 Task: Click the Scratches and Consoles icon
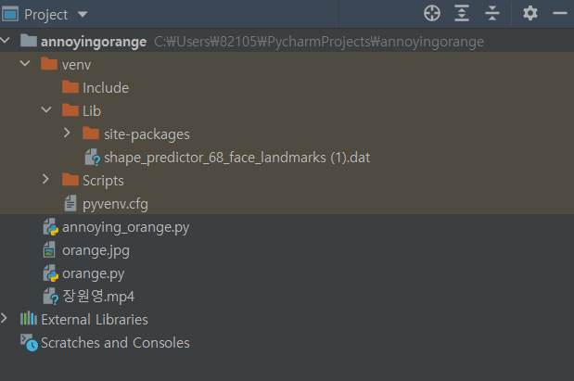pyautogui.click(x=29, y=343)
